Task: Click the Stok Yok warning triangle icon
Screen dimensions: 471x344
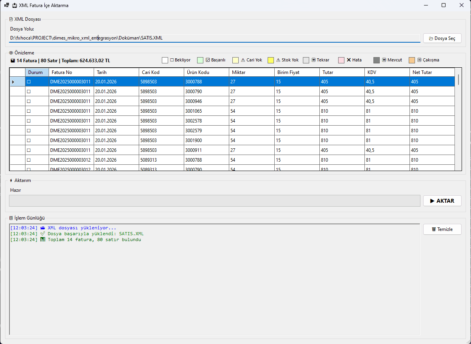Action: (278, 60)
